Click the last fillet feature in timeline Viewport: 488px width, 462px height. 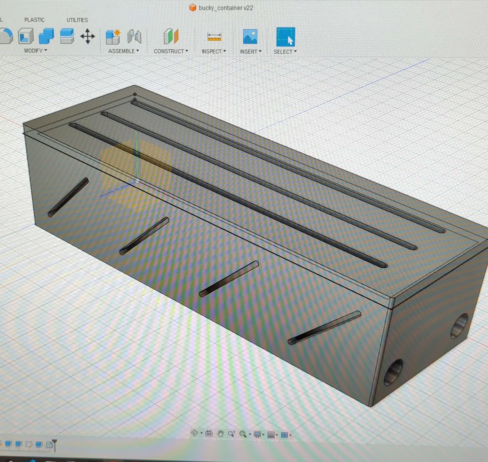click(x=50, y=445)
